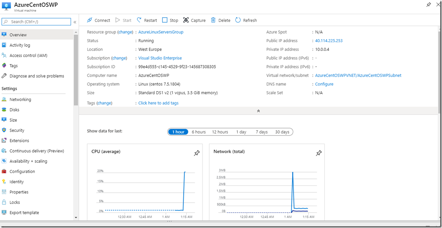Open the Configuration menu item label

click(22, 171)
